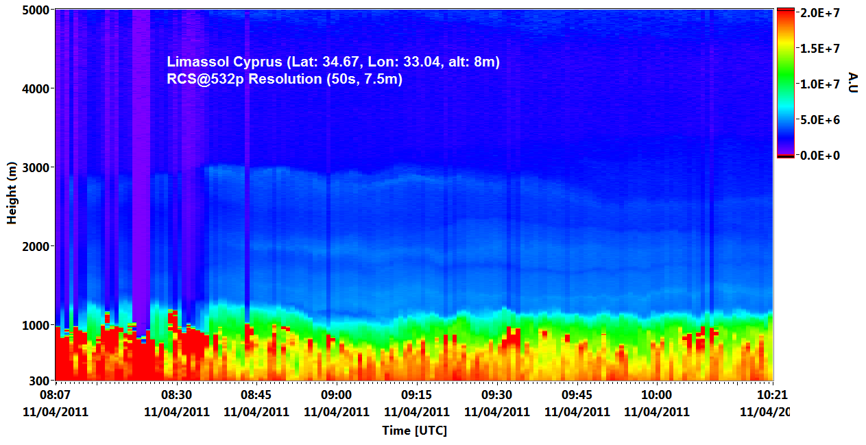This screenshot has height=445, width=866.
Task: Click the 09:30 time tick label
Action: coord(496,395)
